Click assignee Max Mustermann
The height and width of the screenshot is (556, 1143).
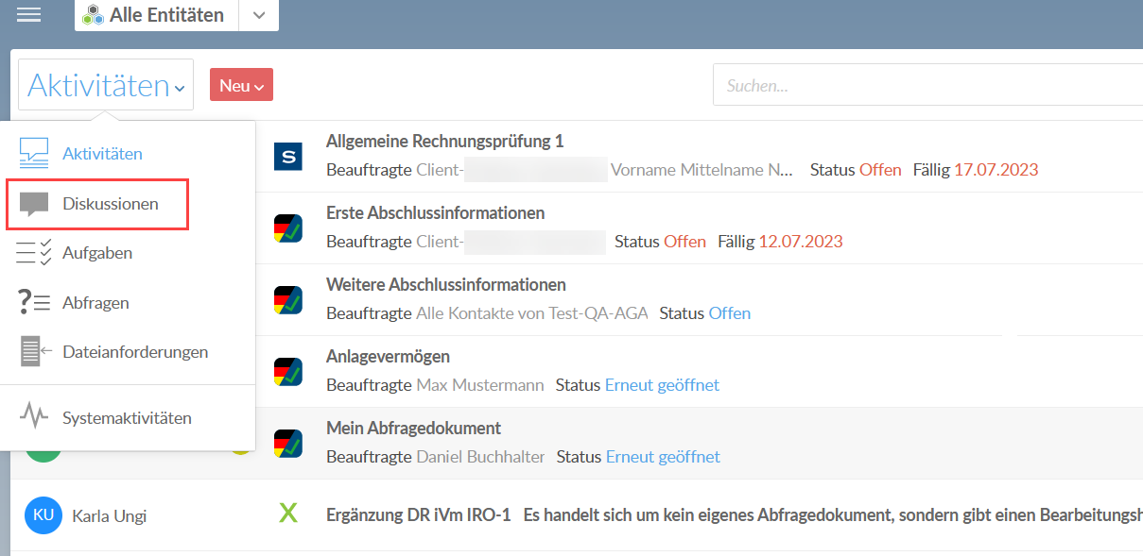click(x=480, y=385)
